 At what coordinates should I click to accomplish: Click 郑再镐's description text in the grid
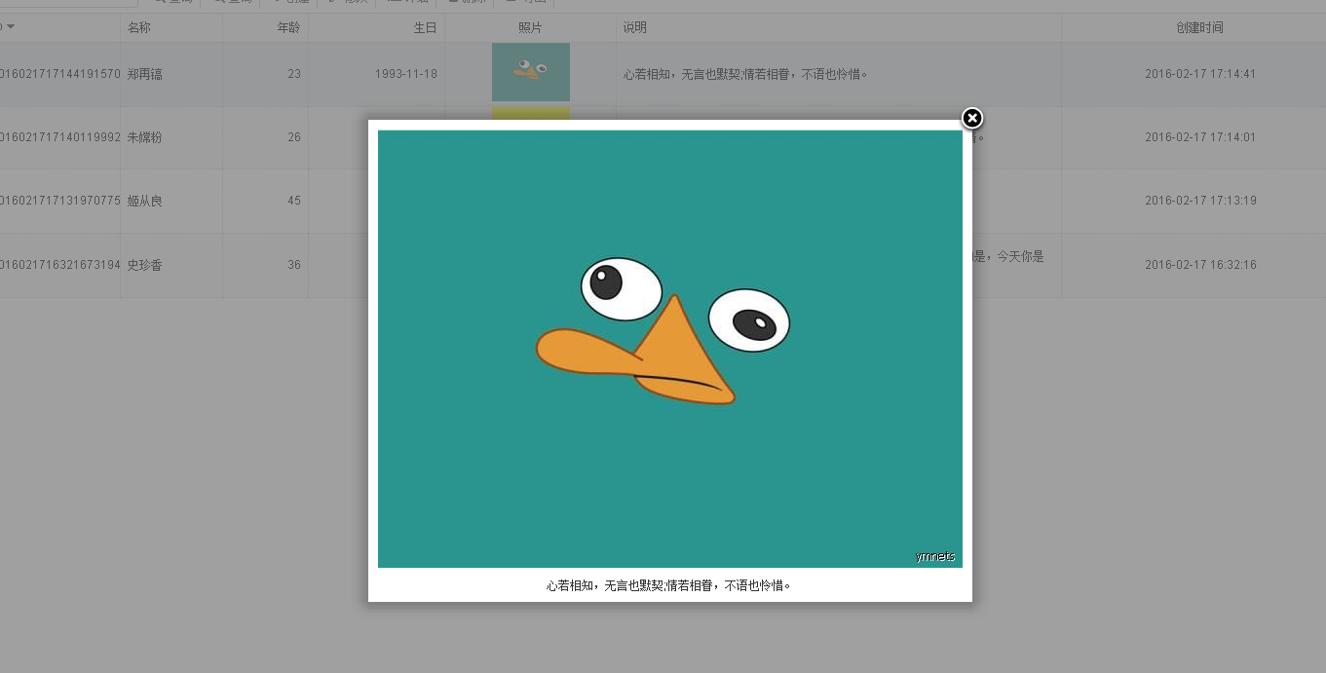click(x=745, y=74)
